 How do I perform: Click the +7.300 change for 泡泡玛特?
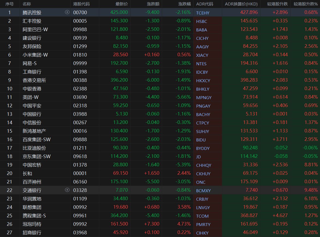(152, 224)
